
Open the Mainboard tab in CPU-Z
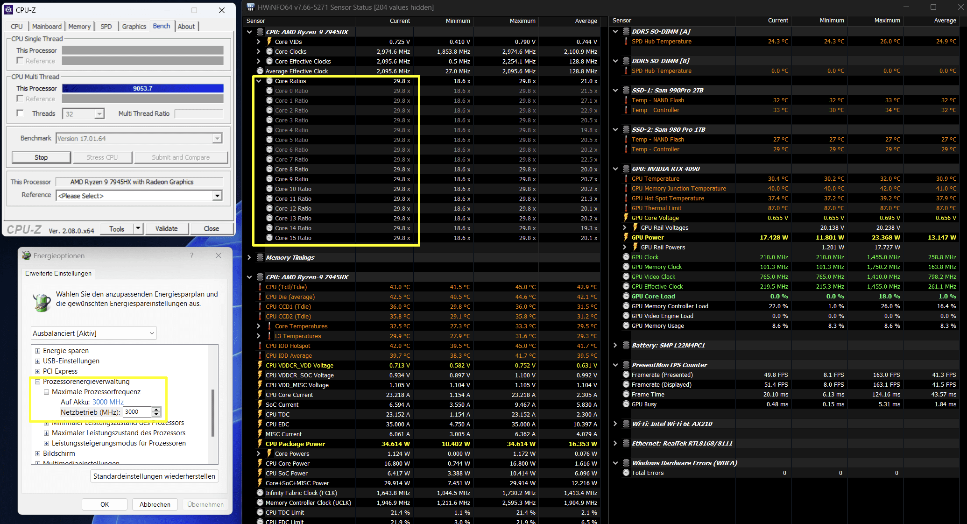(x=47, y=27)
